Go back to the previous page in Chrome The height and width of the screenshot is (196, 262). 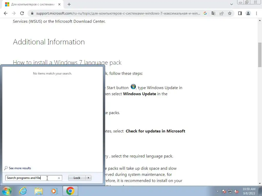[x=6, y=13]
